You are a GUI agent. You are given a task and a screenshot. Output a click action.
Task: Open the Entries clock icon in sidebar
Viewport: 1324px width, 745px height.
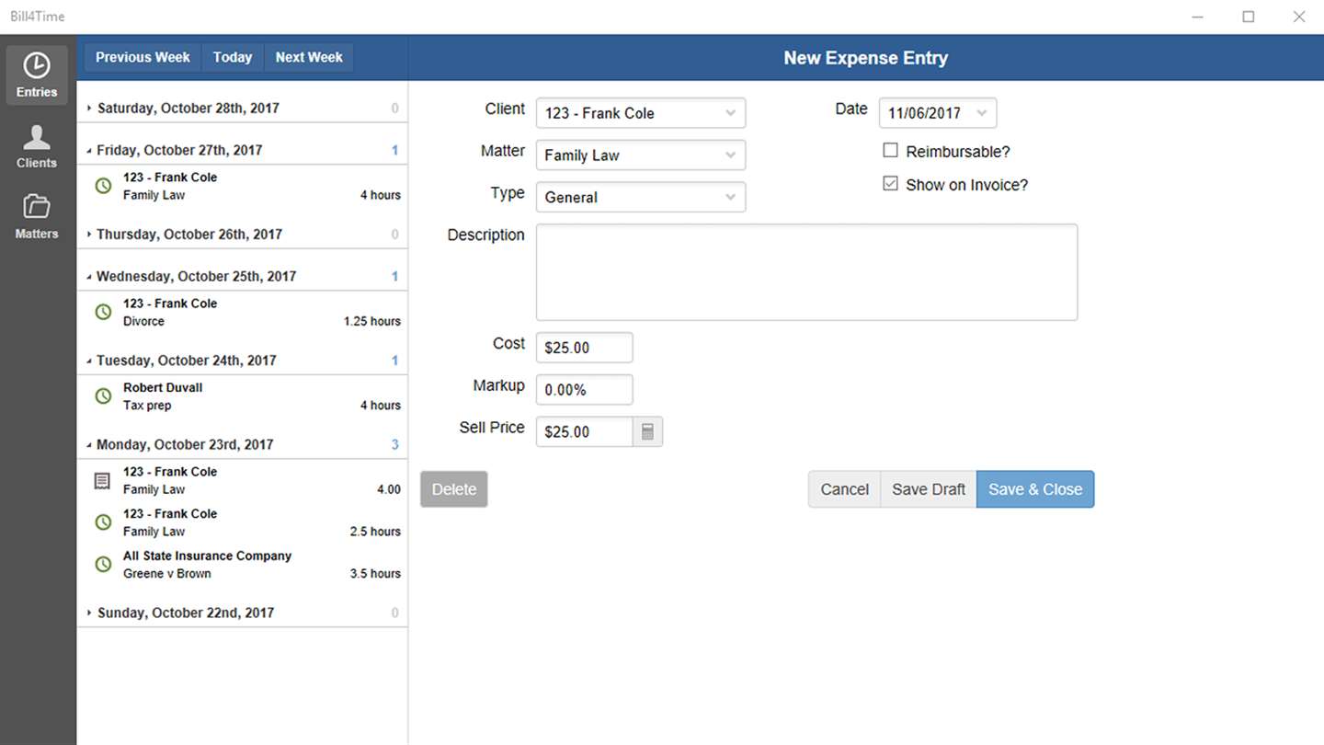[37, 66]
